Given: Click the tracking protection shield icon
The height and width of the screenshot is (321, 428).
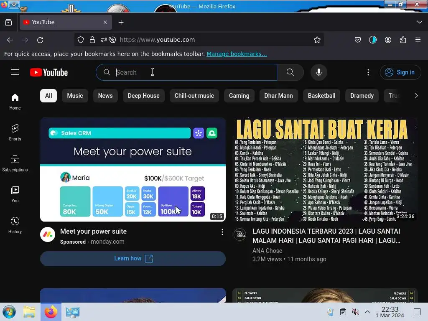Looking at the screenshot, I should 81,40.
